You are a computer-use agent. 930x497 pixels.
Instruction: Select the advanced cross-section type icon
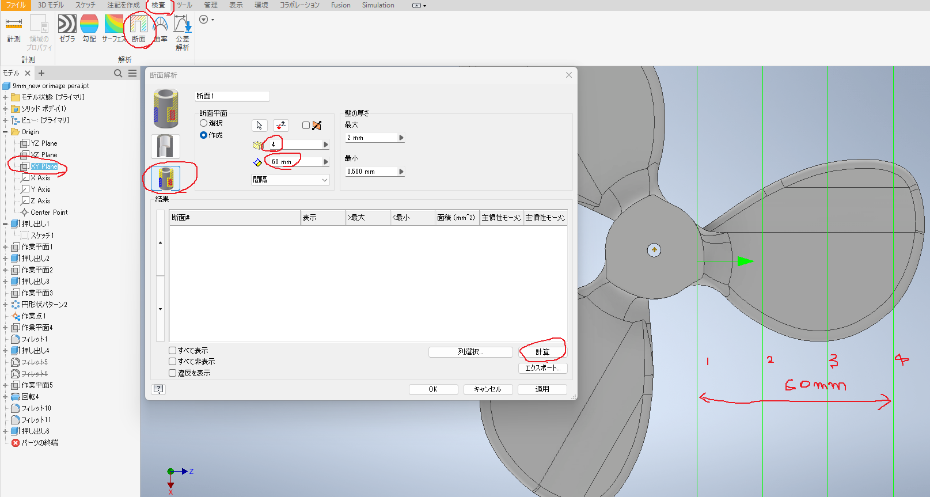pos(166,179)
